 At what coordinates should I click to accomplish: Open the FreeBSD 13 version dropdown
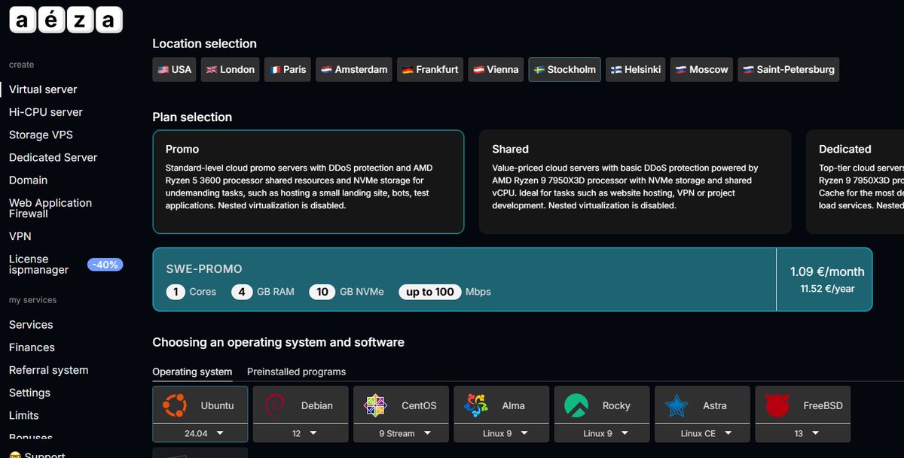803,433
